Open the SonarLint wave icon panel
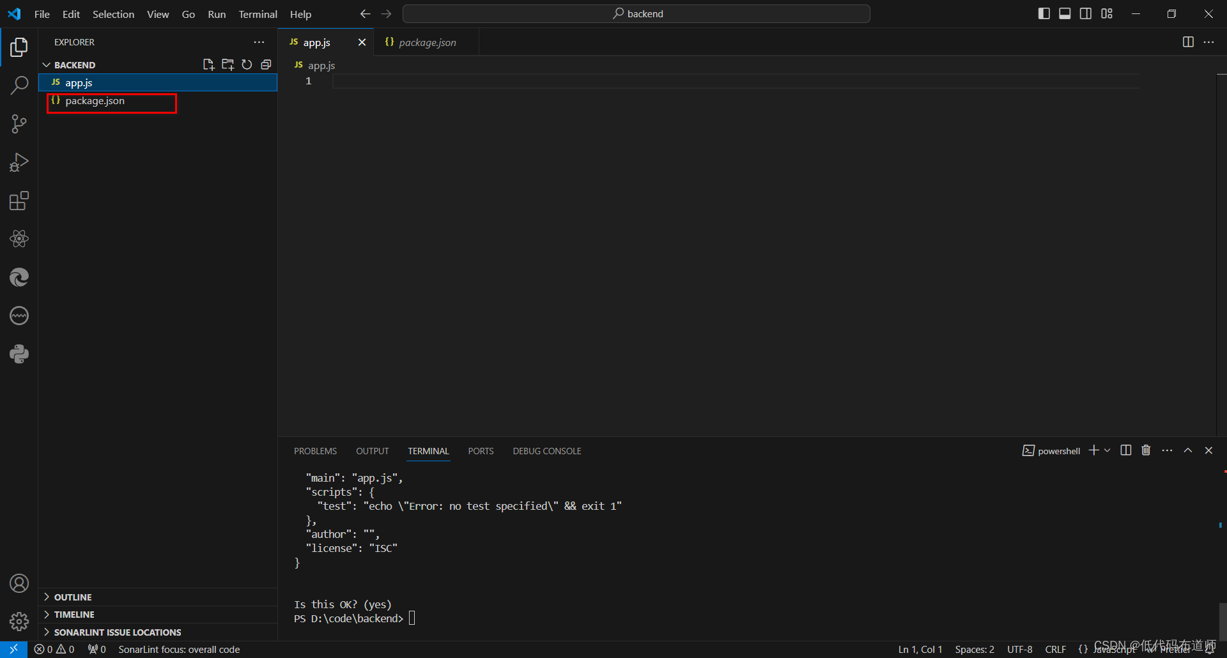The width and height of the screenshot is (1227, 658). [19, 316]
